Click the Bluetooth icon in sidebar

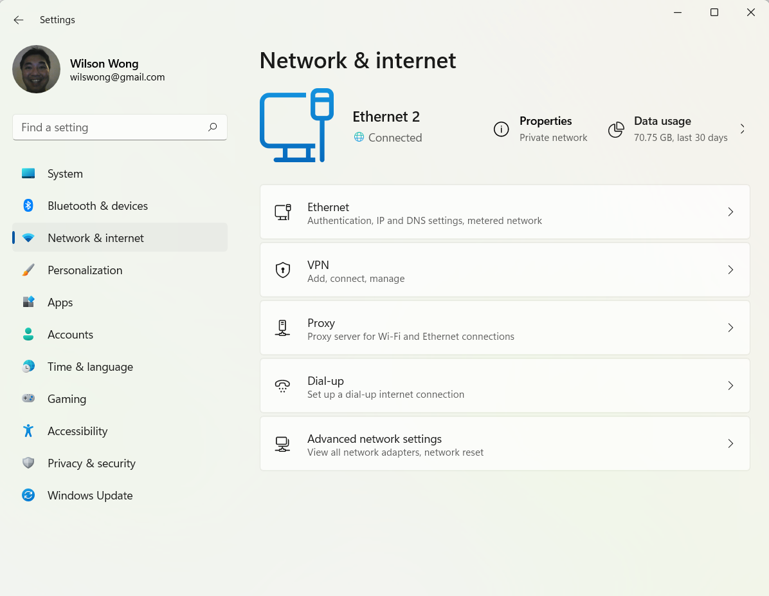tap(28, 206)
